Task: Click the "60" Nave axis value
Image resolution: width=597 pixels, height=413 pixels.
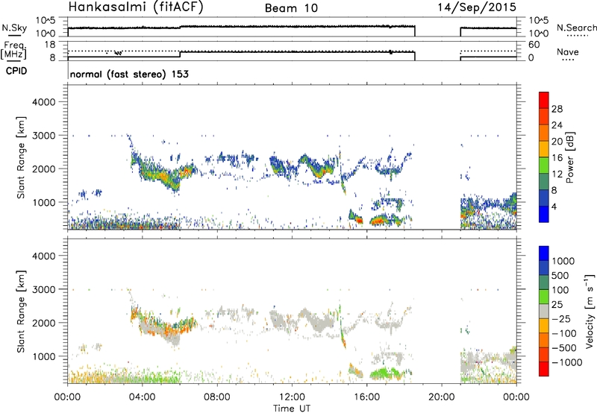Action: [534, 45]
